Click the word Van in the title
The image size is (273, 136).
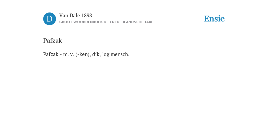(x=64, y=16)
